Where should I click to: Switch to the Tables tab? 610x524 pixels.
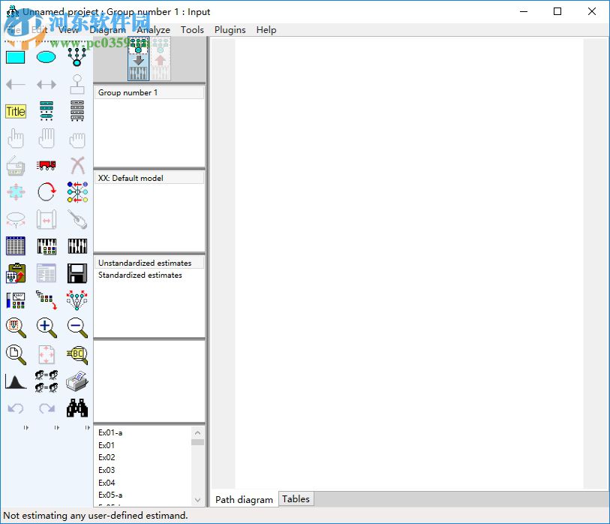[x=296, y=498]
